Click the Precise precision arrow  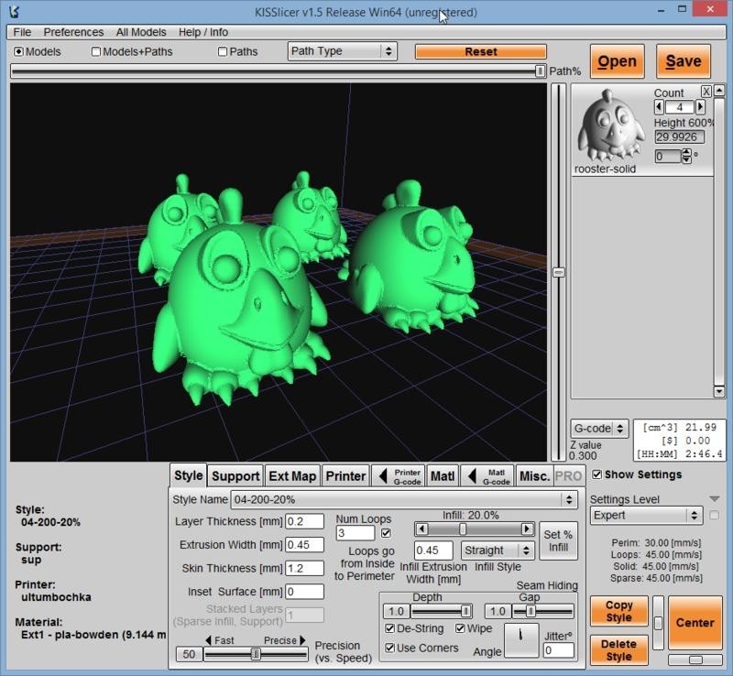click(x=303, y=640)
